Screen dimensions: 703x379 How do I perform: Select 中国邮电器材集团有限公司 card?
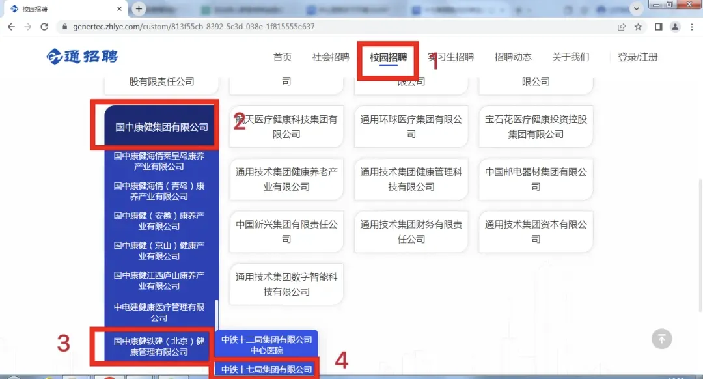(x=536, y=180)
